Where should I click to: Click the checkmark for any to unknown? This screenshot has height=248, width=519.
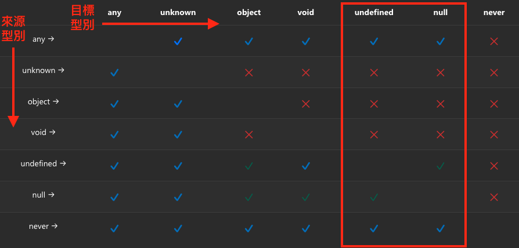click(178, 41)
